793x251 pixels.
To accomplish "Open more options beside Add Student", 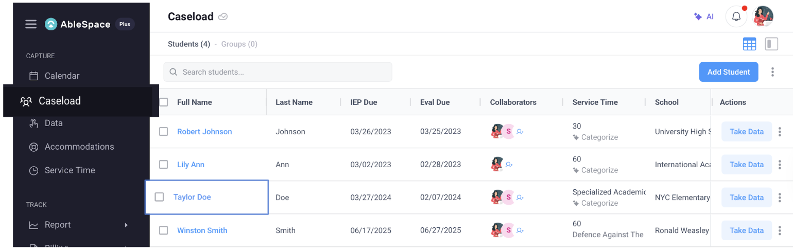I will click(772, 72).
